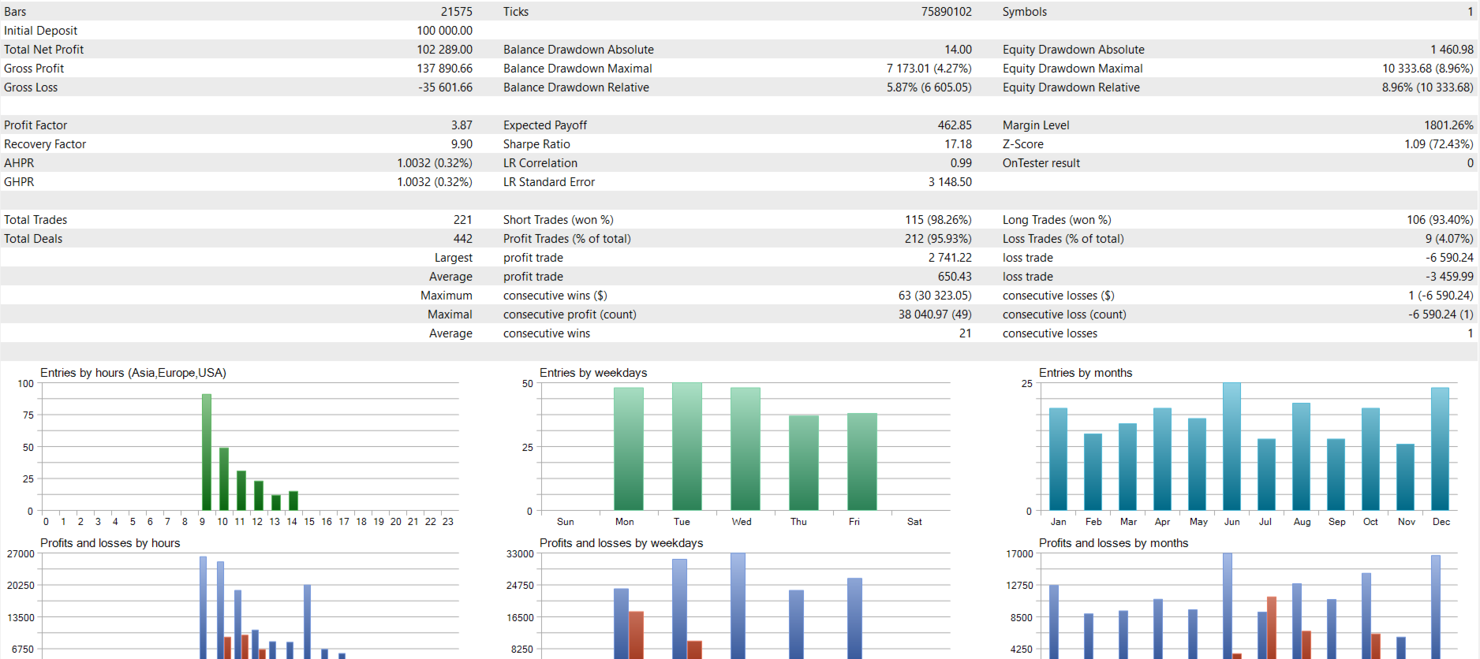Select the red Mon loss bar in weekday profits
The image size is (1480, 659).
pyautogui.click(x=637, y=635)
